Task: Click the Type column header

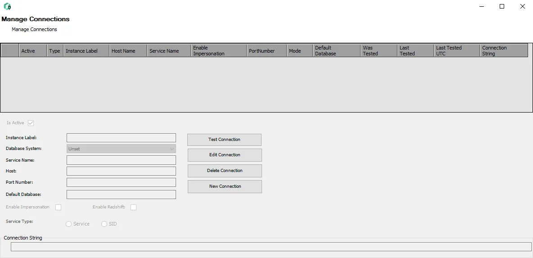Action: (x=55, y=50)
